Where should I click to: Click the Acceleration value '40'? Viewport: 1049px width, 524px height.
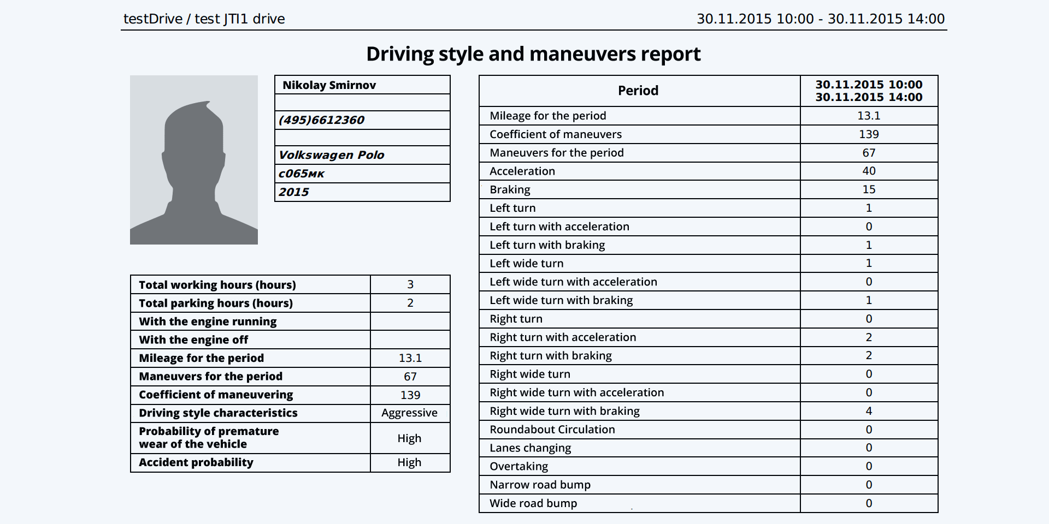coord(869,171)
